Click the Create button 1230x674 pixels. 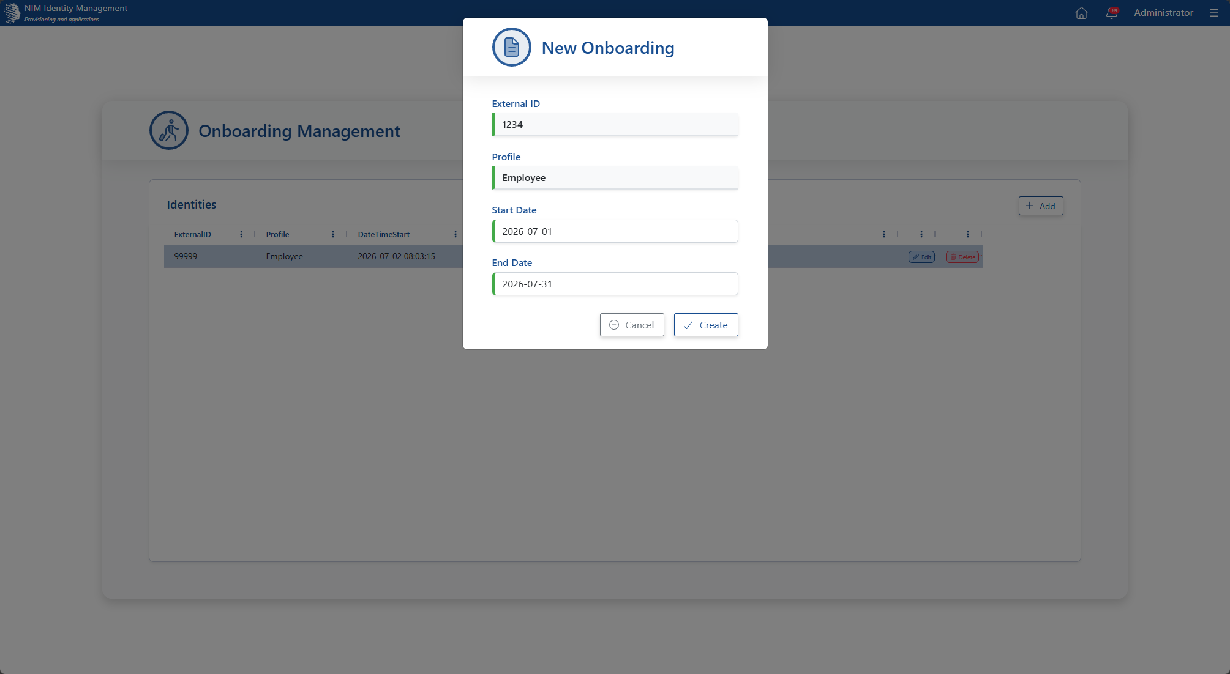[706, 325]
